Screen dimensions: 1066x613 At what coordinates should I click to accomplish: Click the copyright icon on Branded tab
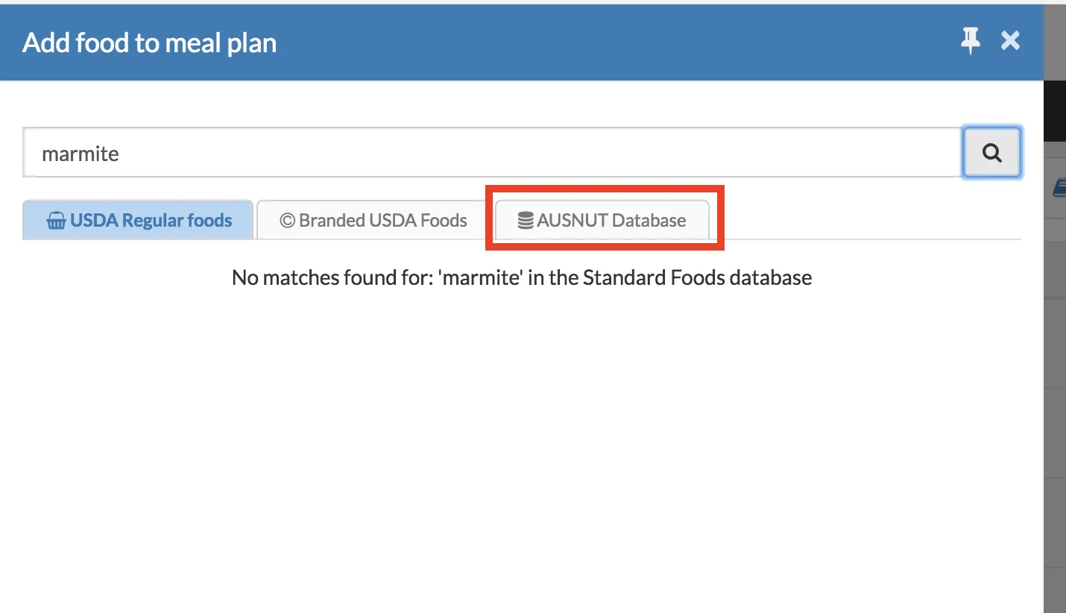(287, 221)
